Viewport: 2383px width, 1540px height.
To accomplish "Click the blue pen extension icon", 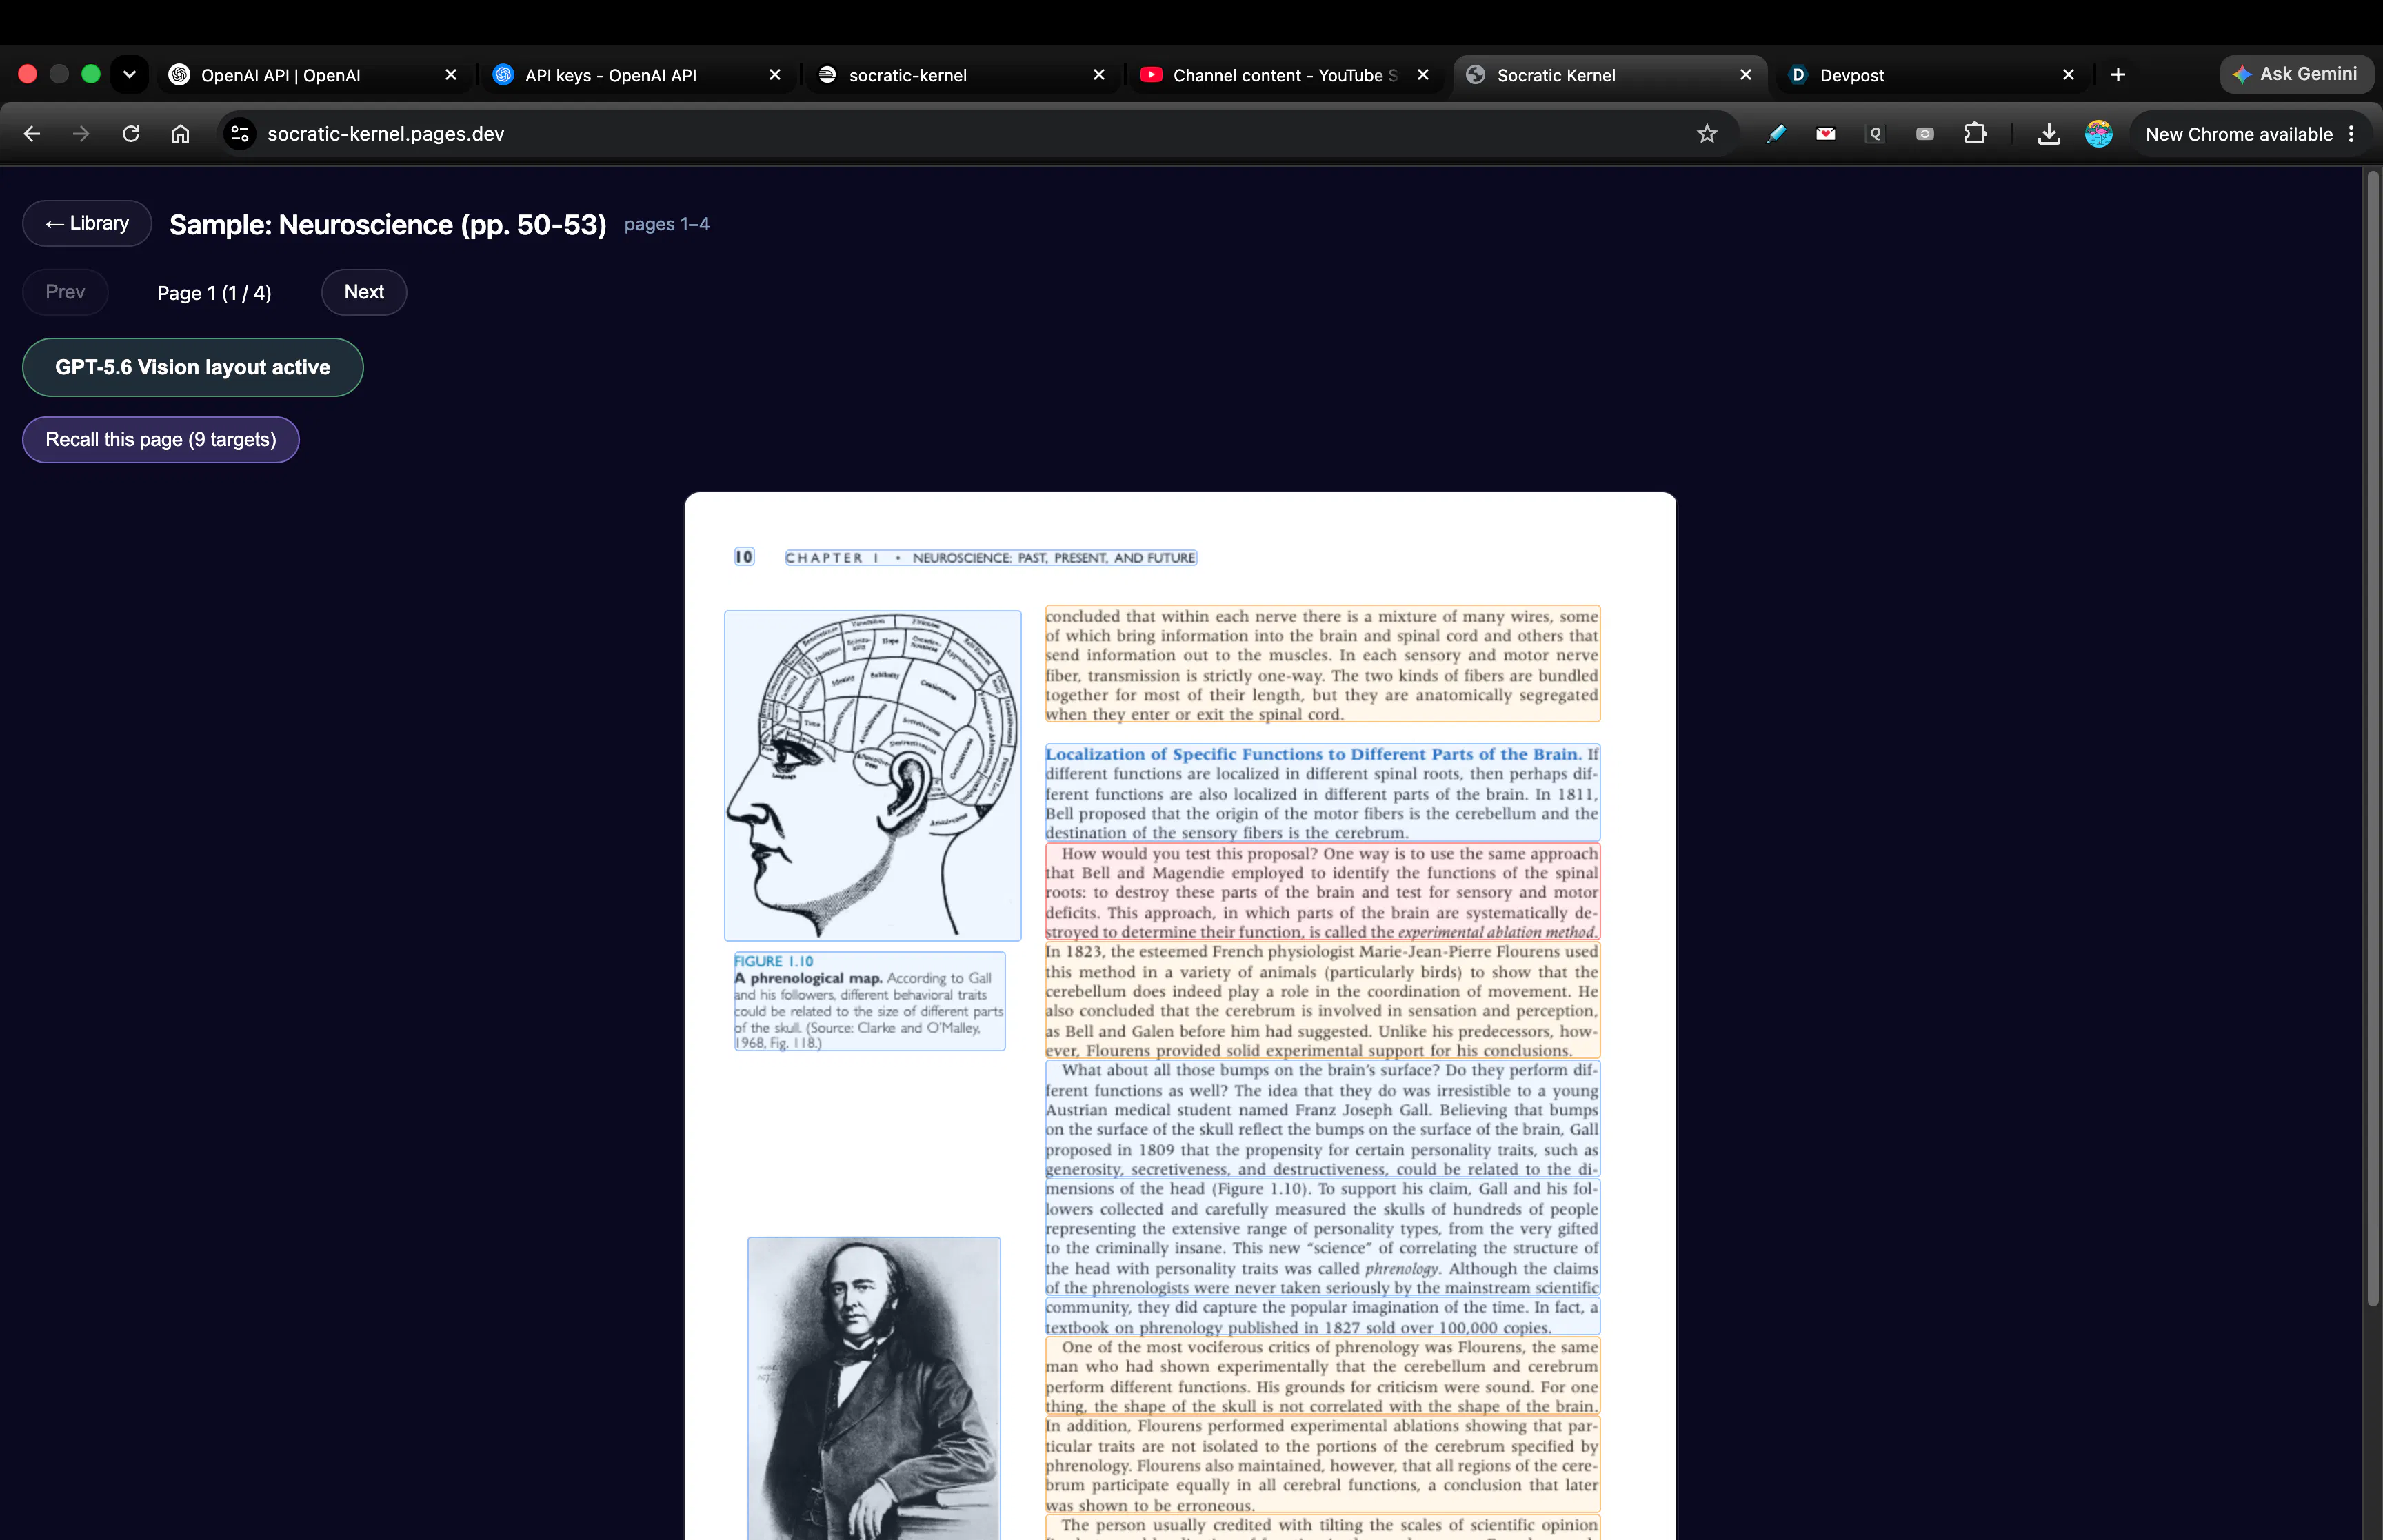I will 1776,134.
